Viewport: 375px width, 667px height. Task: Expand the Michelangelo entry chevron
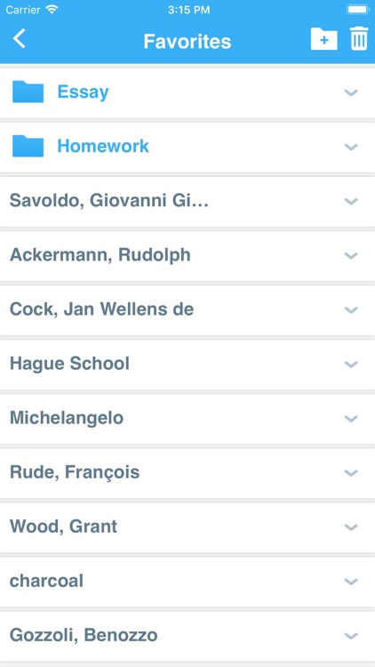tap(351, 419)
